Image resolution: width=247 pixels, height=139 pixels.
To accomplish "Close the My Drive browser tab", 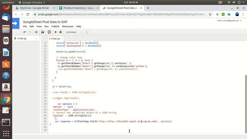I will [x=54, y=8].
